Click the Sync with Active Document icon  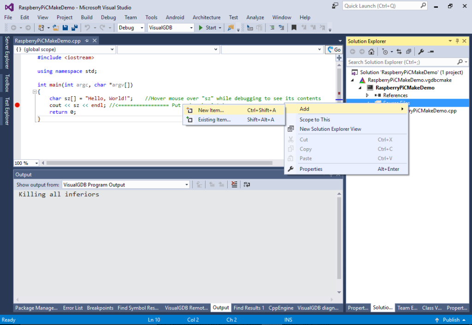click(399, 51)
